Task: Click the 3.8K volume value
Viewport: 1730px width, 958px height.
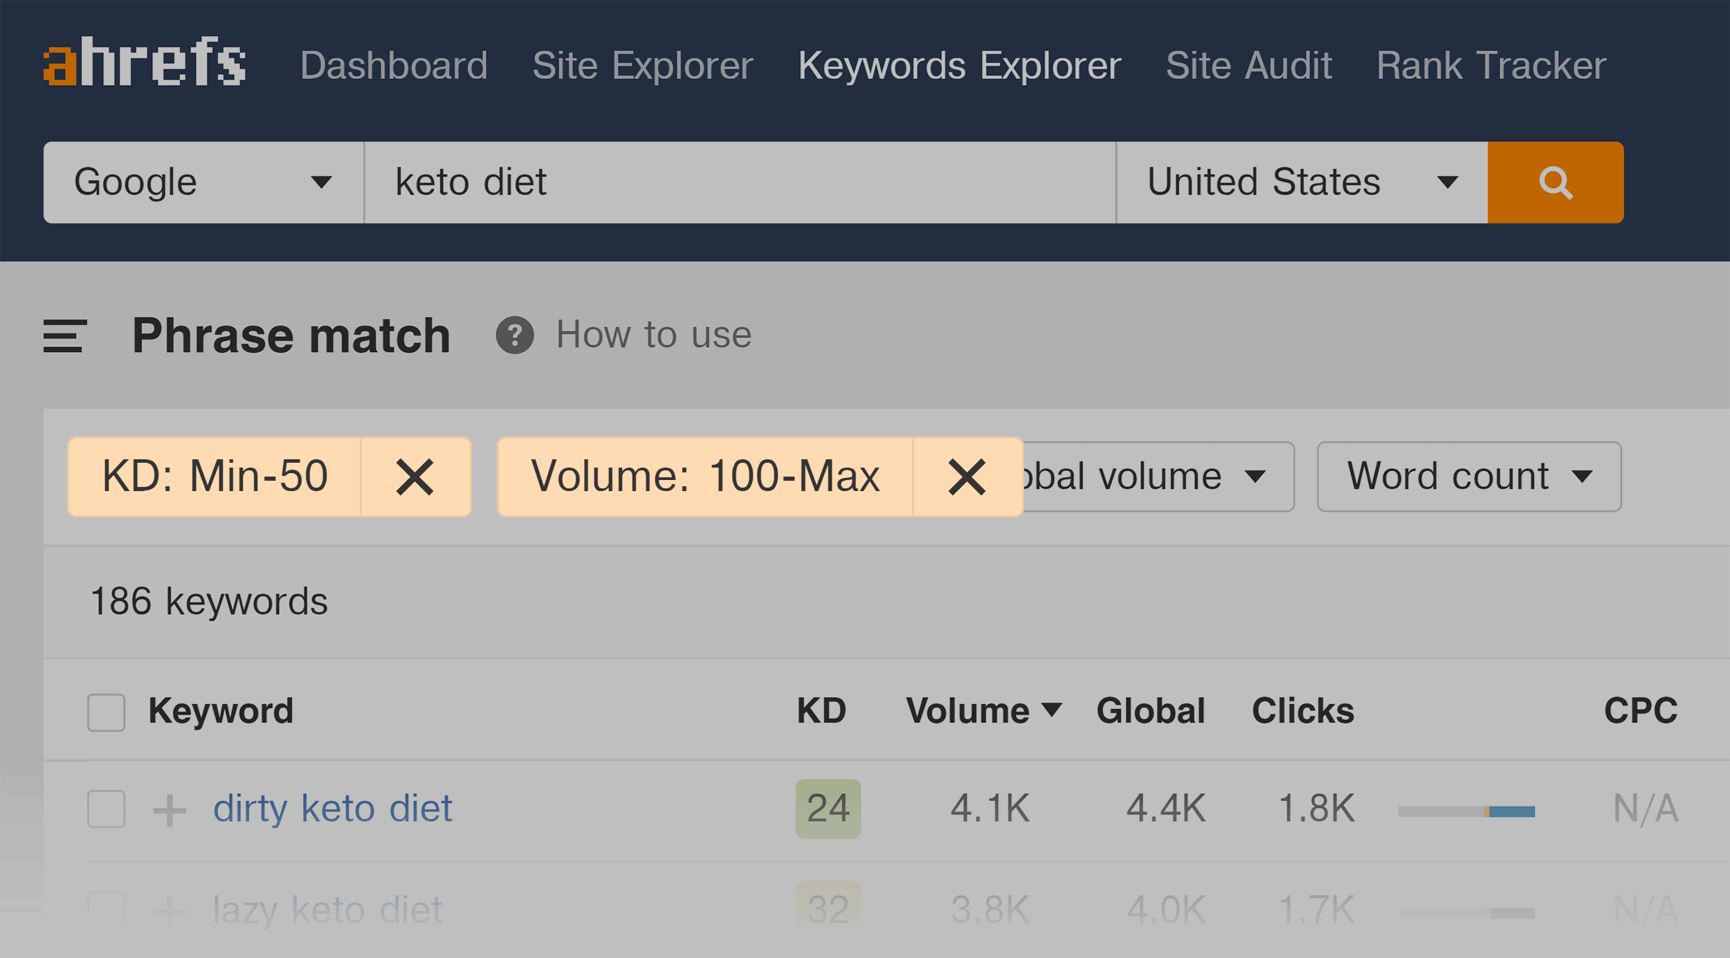Action: tap(990, 910)
